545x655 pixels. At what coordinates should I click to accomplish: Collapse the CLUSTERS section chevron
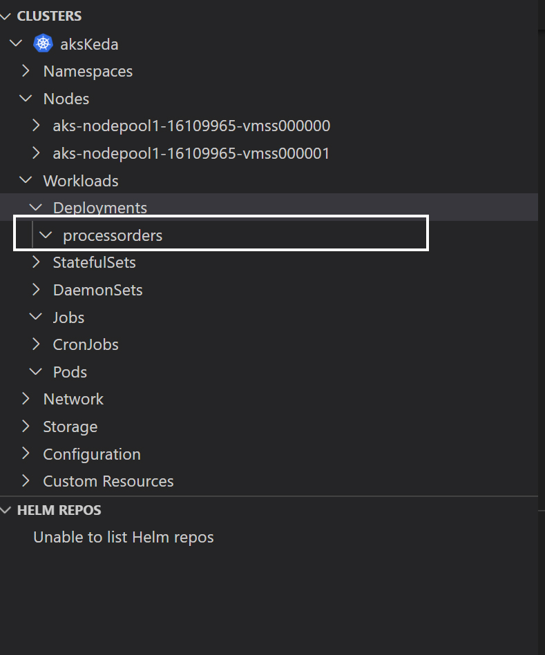click(x=6, y=17)
